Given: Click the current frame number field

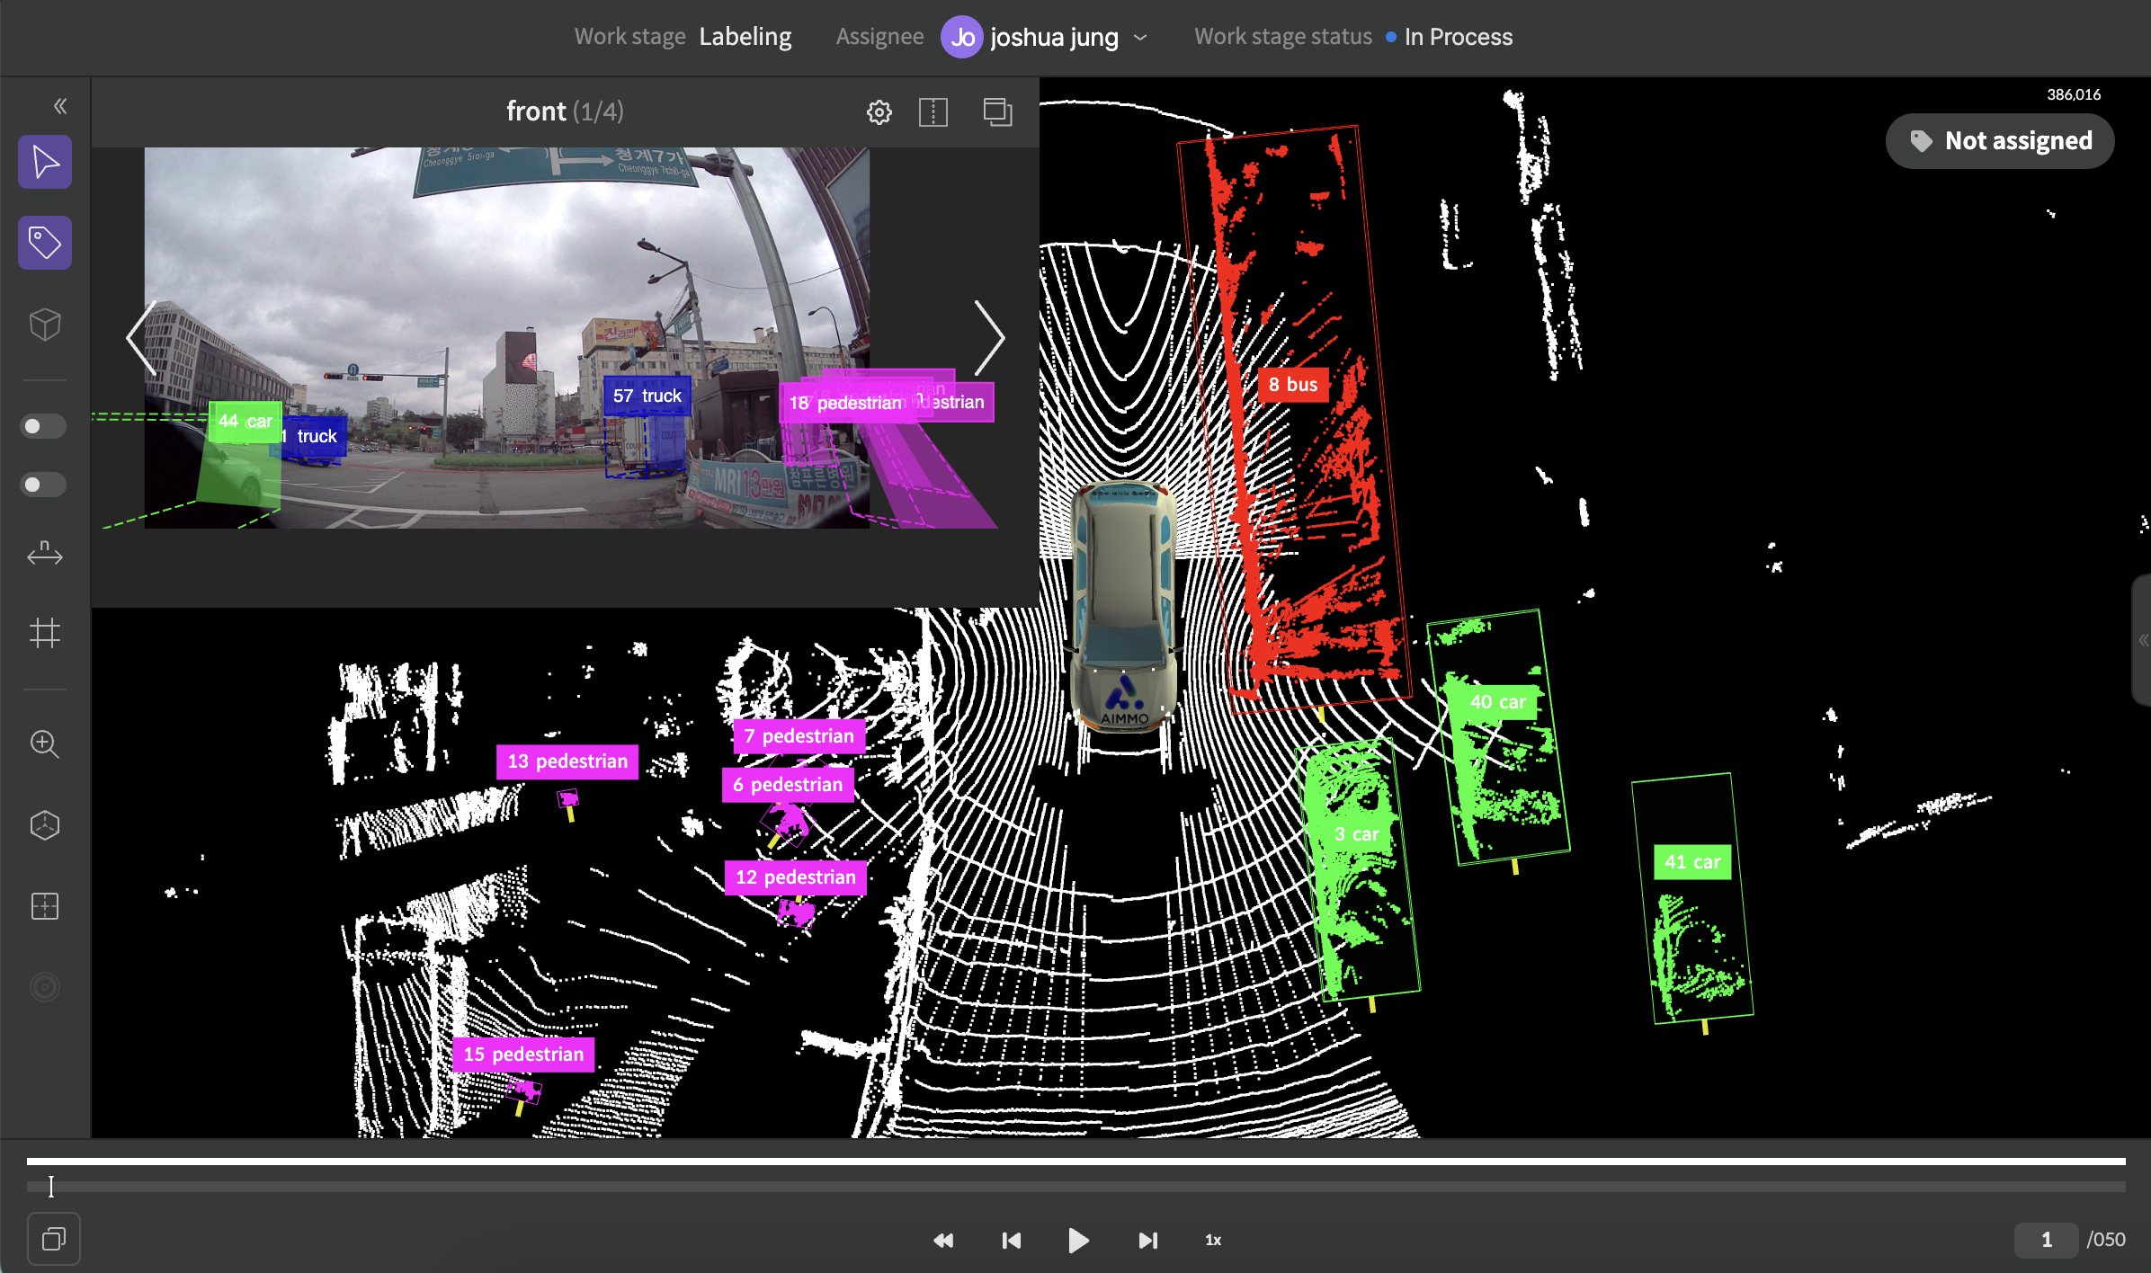Looking at the screenshot, I should pos(2046,1240).
